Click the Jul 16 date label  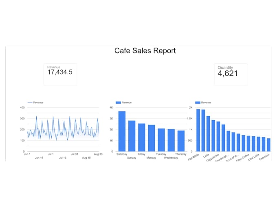(63, 158)
